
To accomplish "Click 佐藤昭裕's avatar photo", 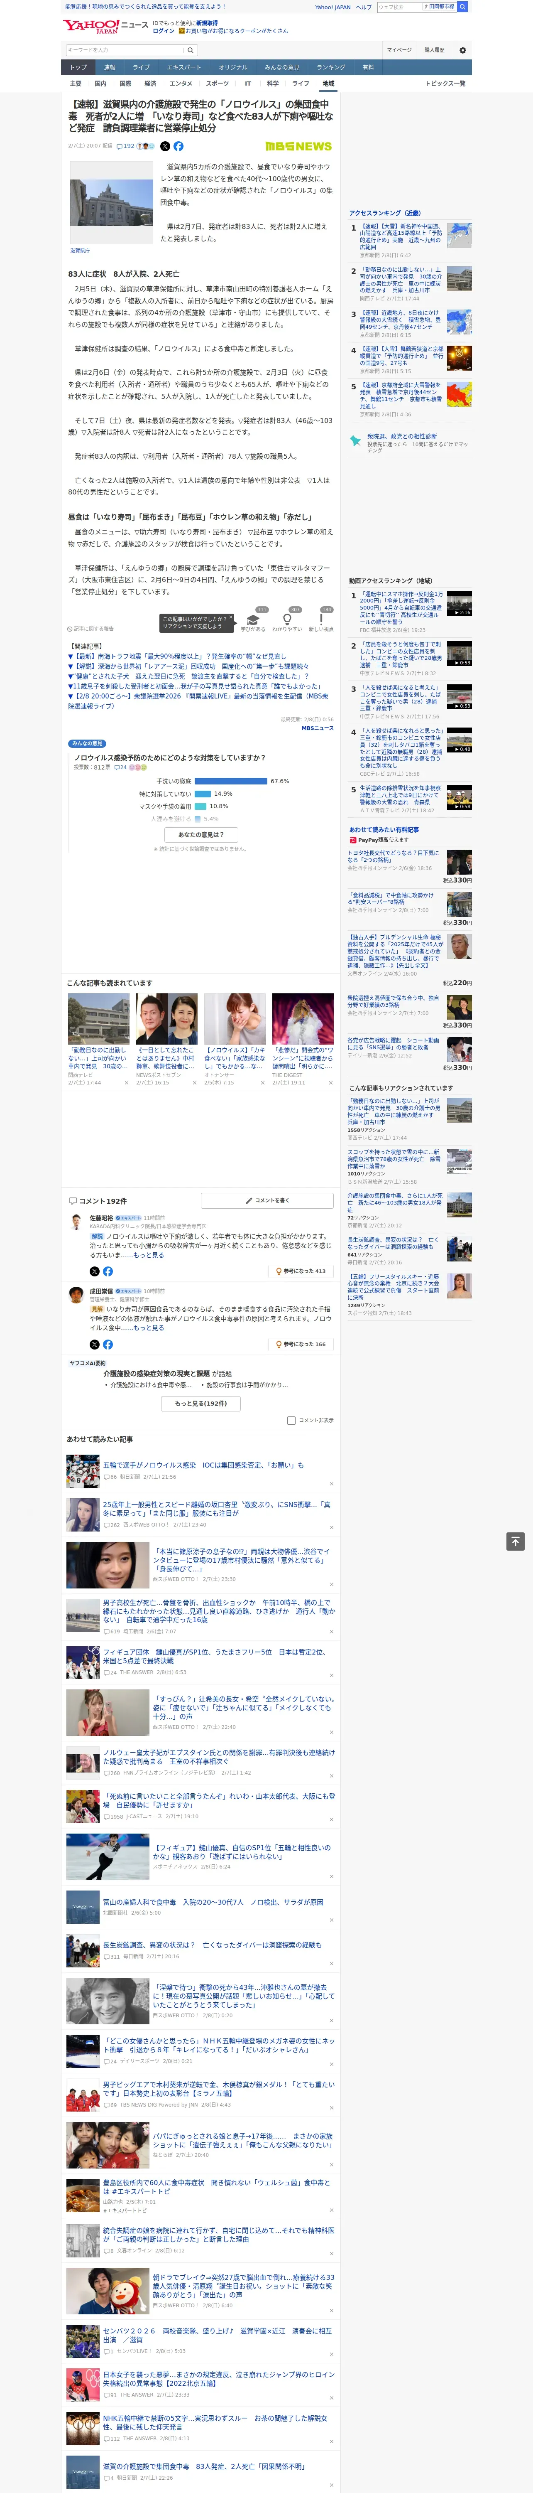I will pos(76,1222).
